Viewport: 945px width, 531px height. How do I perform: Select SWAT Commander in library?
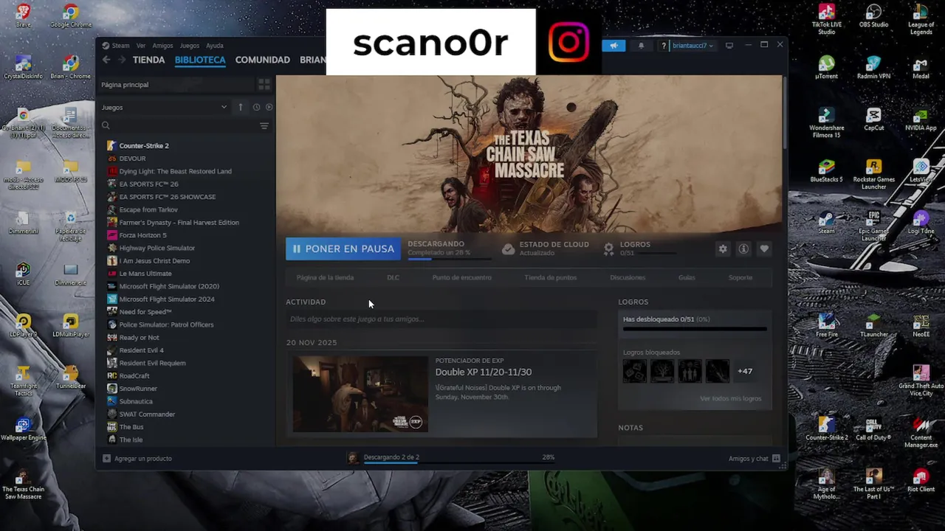point(147,414)
